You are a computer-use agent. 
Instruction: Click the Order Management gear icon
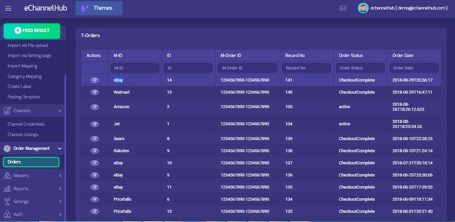[7, 148]
